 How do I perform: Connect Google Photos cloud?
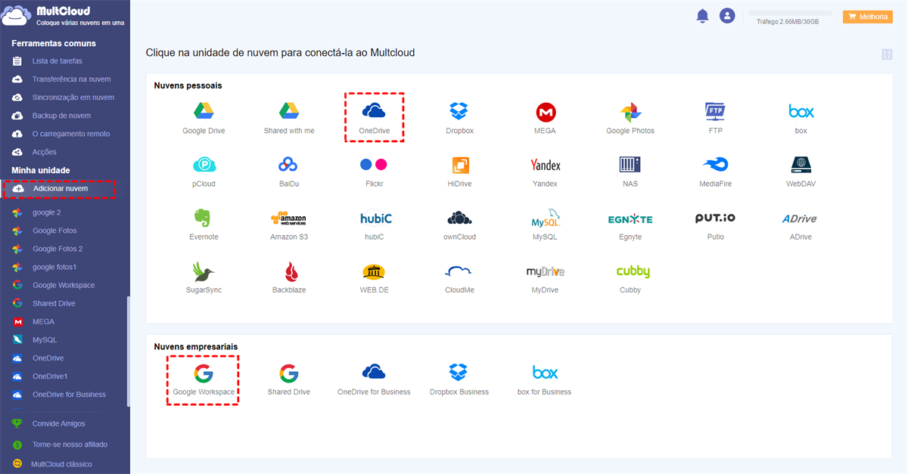630,118
